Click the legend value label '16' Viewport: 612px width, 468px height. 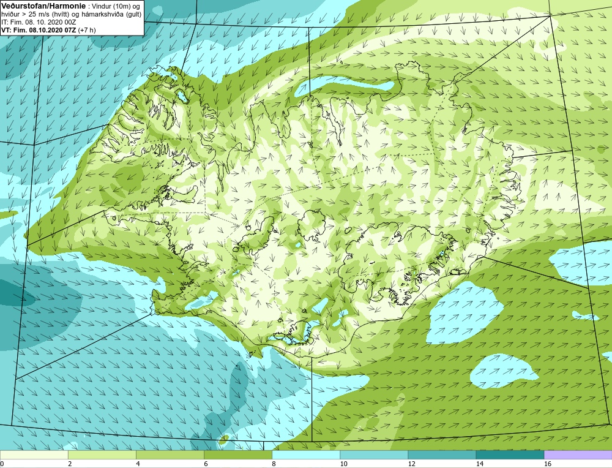coord(548,464)
